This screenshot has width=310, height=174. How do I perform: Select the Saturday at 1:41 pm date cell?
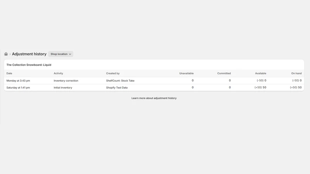point(18,87)
